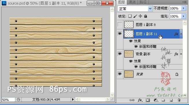
Task: Collapse effects of 图层 1 副本 11
Action: (181, 34)
